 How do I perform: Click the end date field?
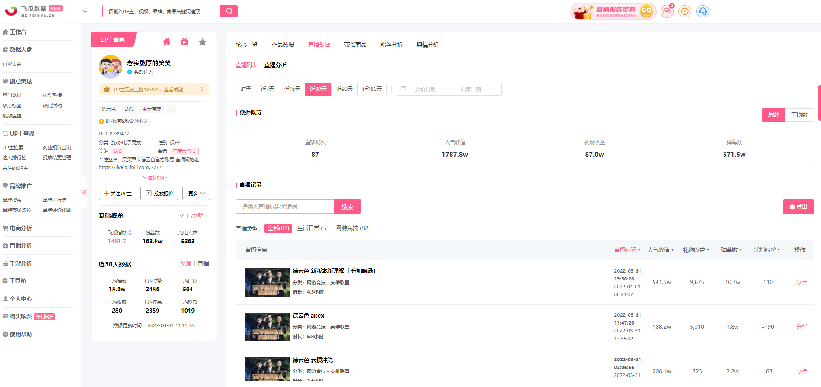(x=471, y=89)
